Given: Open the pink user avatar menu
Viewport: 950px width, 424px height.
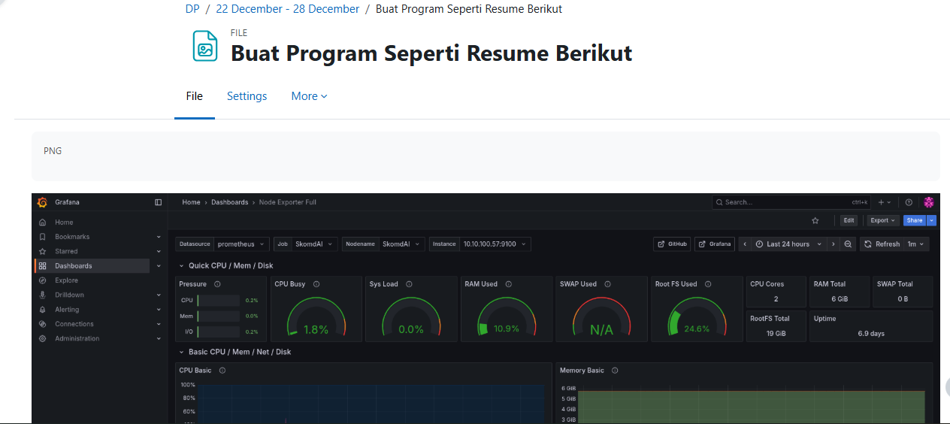Looking at the screenshot, I should [929, 202].
